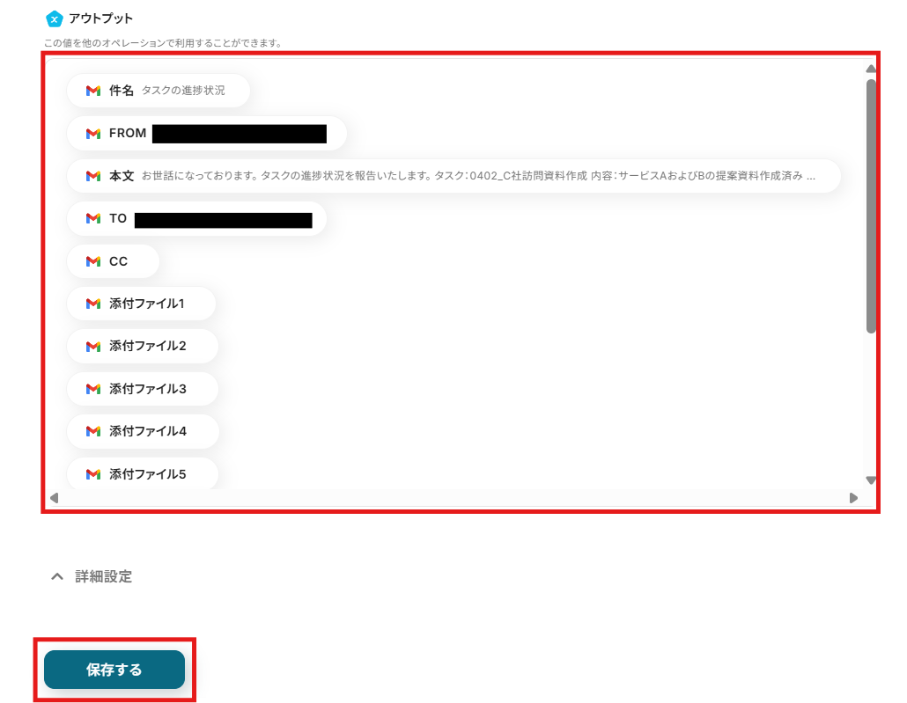Click the blue アウトプット header icon
The image size is (907, 703).
pos(54,19)
